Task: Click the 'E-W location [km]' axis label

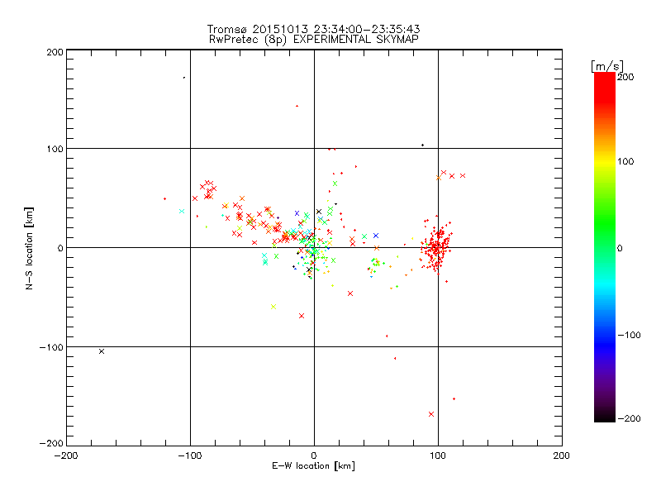Action: pos(313,465)
